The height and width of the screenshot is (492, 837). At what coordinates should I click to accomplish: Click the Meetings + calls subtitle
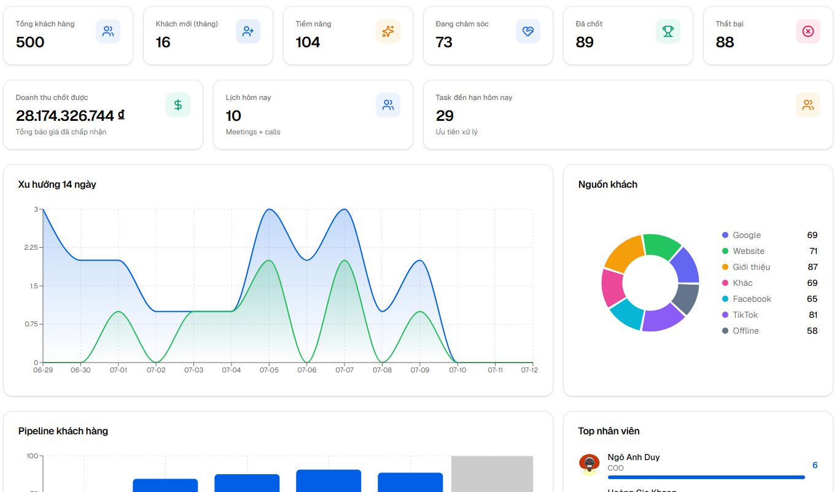253,132
